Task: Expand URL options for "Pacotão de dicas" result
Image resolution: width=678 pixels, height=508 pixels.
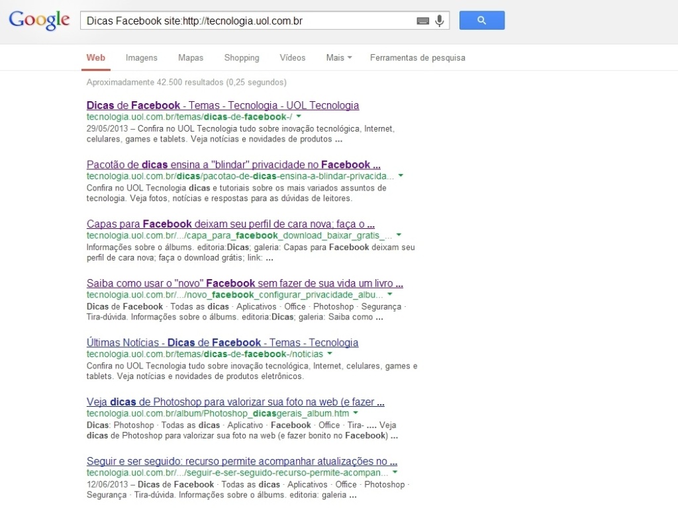Action: pyautogui.click(x=401, y=177)
